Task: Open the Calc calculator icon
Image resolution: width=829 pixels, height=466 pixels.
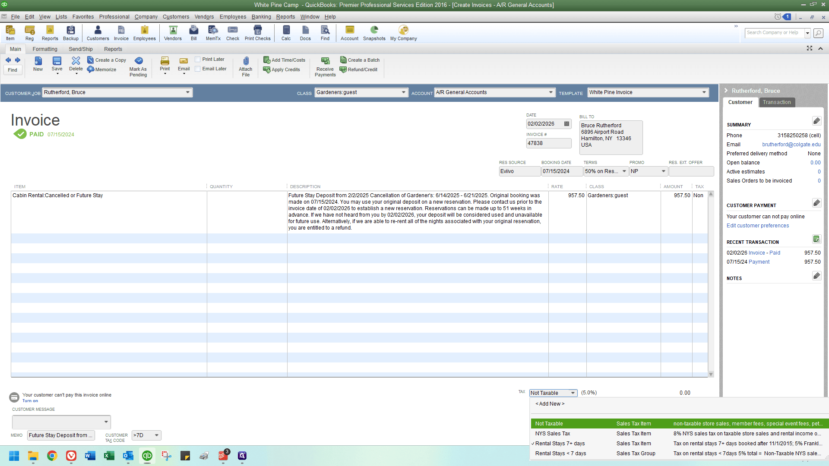Action: 286,33
